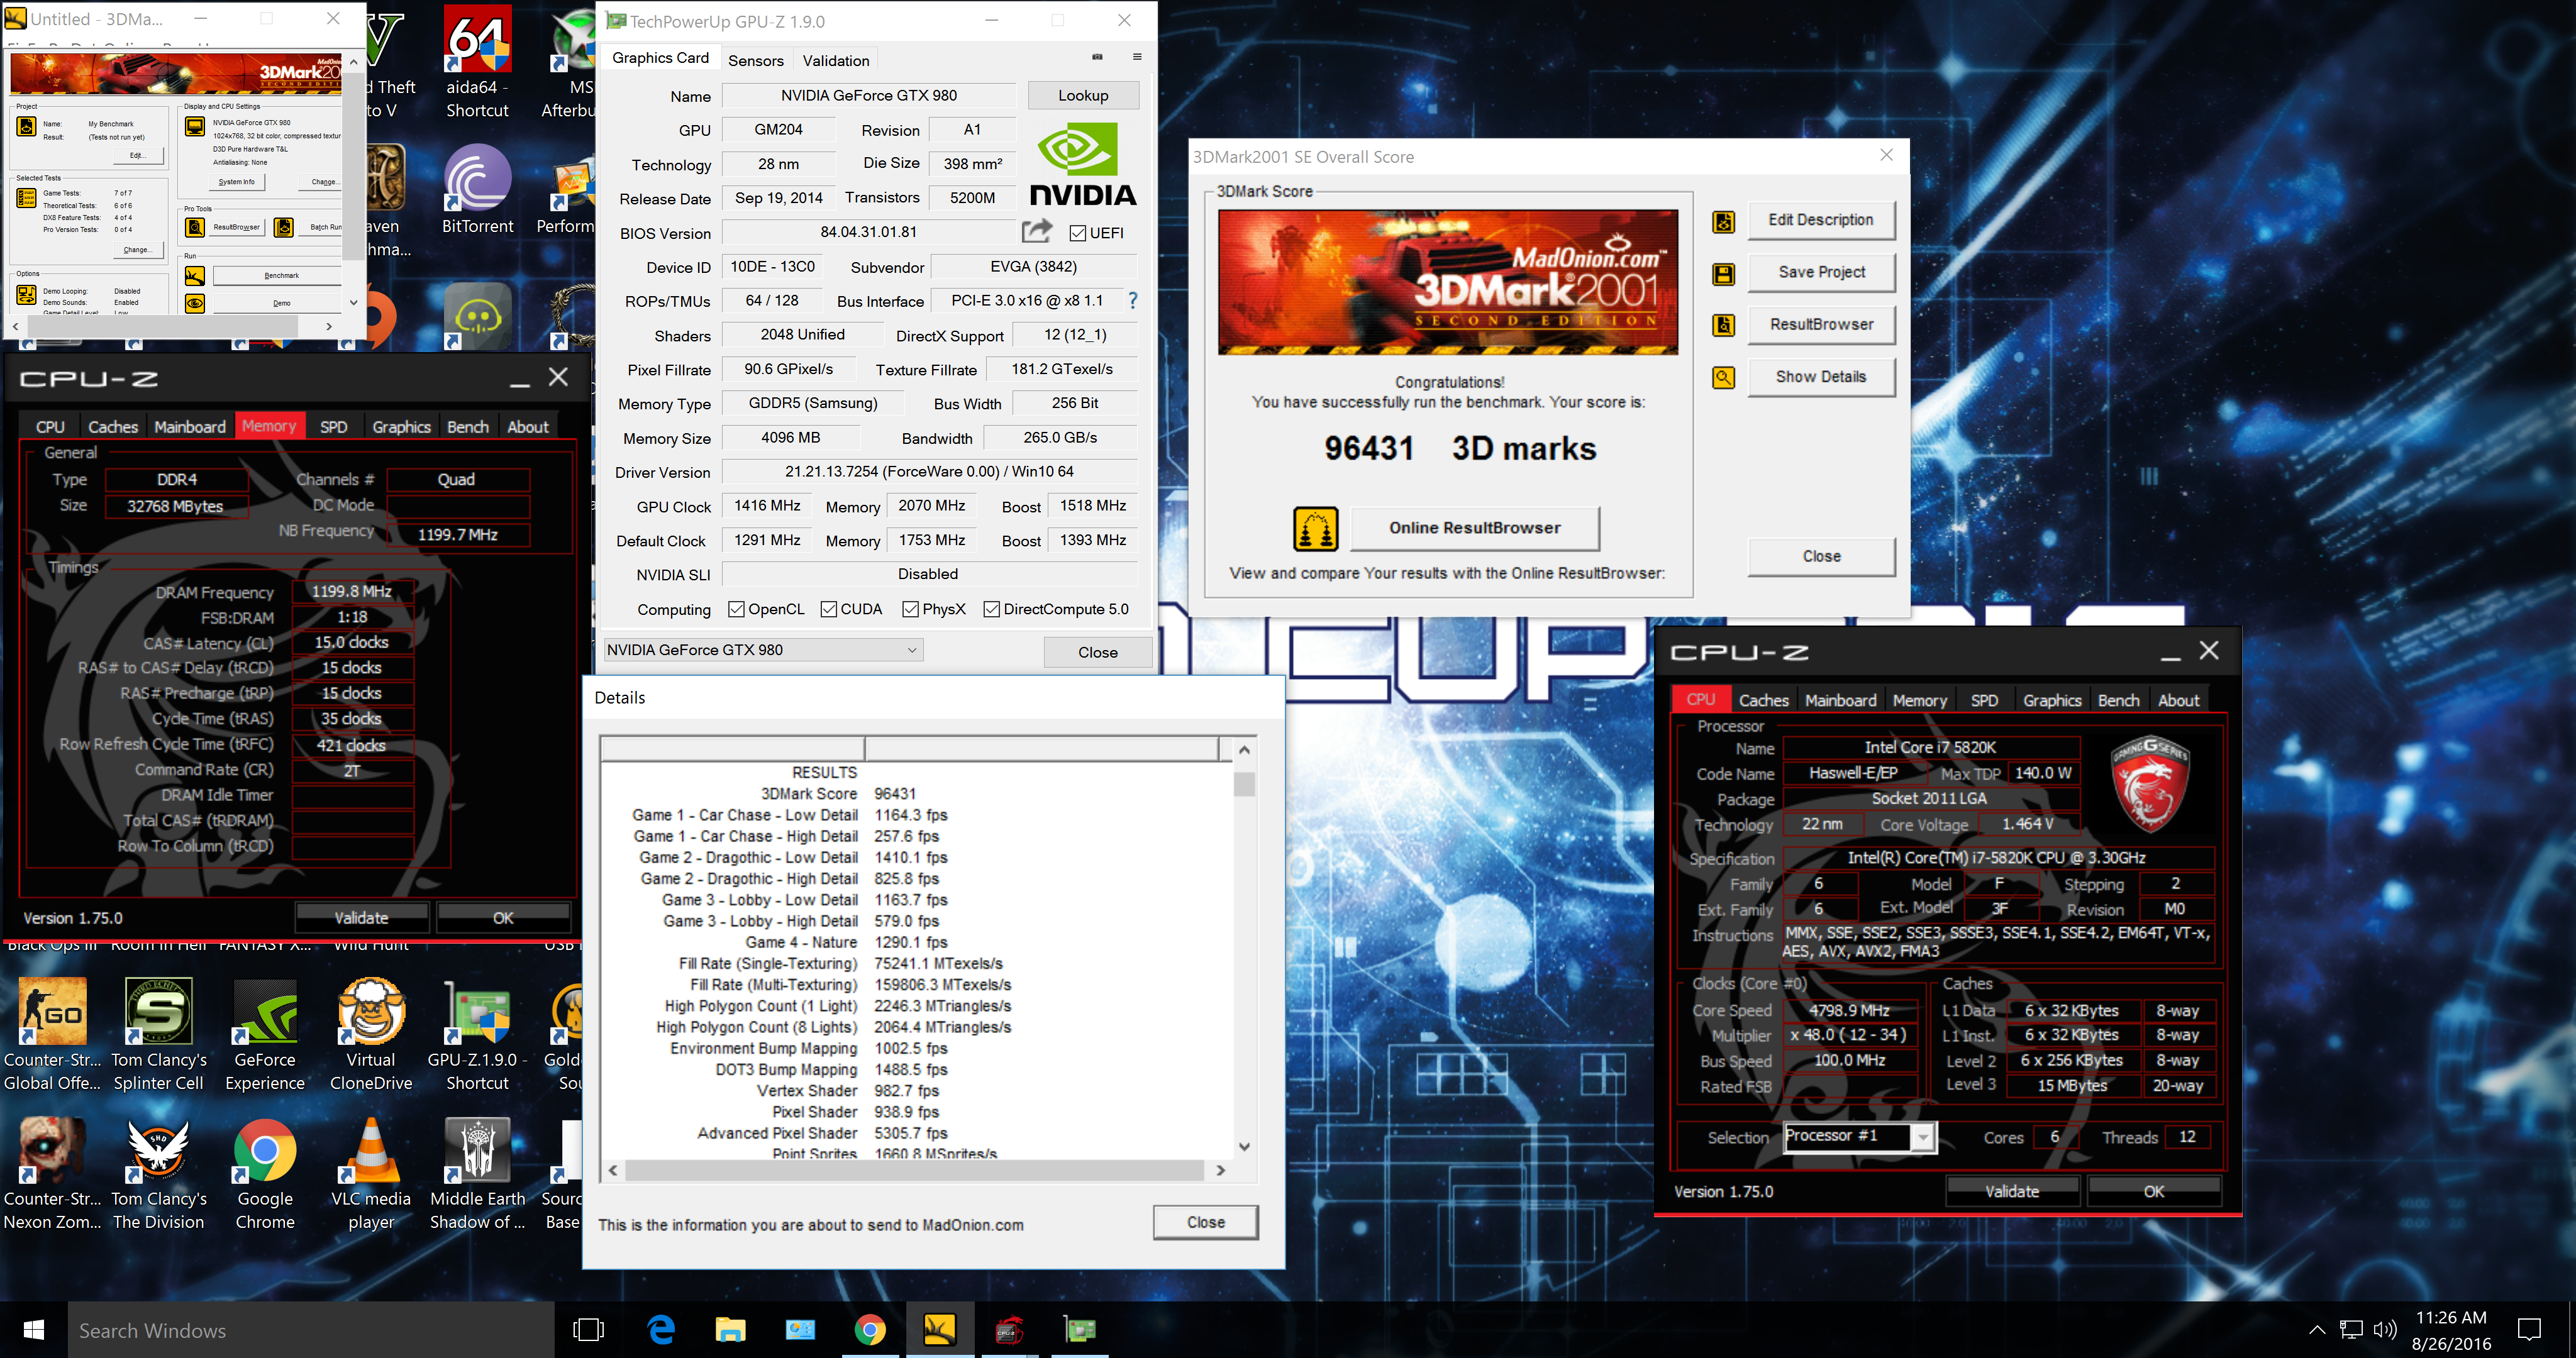Show hidden system tray icons chevron
Image resolution: width=2576 pixels, height=1358 pixels.
[2316, 1330]
